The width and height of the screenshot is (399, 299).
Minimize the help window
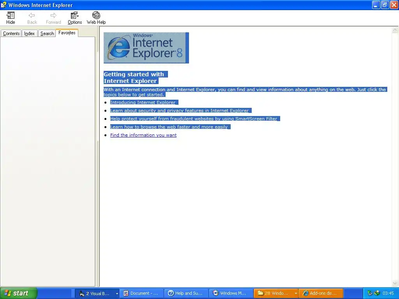pyautogui.click(x=376, y=5)
